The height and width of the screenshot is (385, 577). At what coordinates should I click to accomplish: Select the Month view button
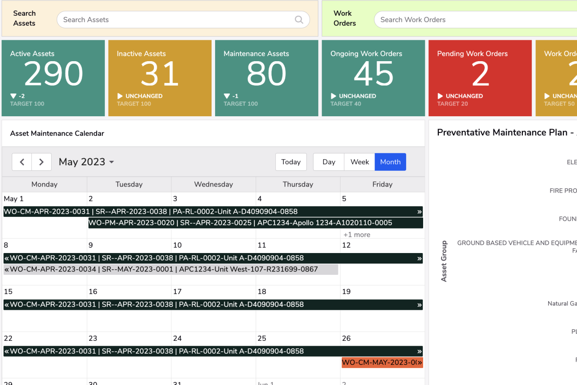[x=390, y=162]
